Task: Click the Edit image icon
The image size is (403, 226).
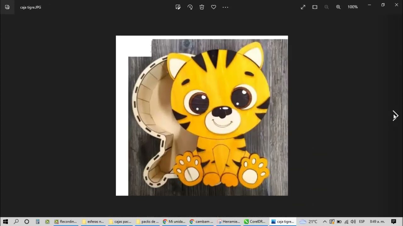Action: (178, 7)
